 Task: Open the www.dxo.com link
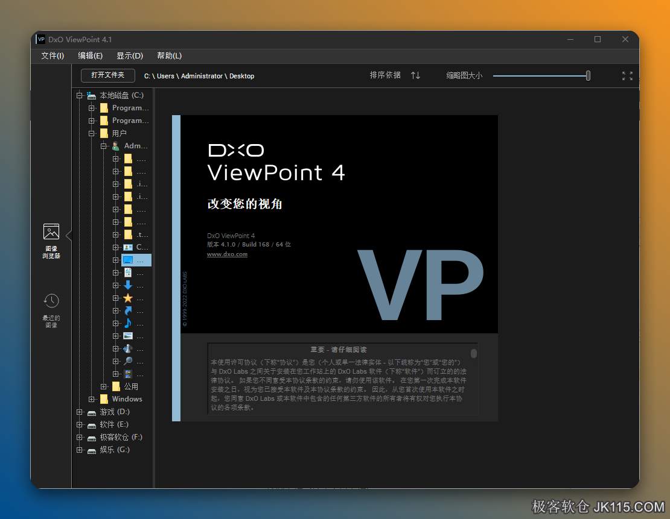point(227,254)
